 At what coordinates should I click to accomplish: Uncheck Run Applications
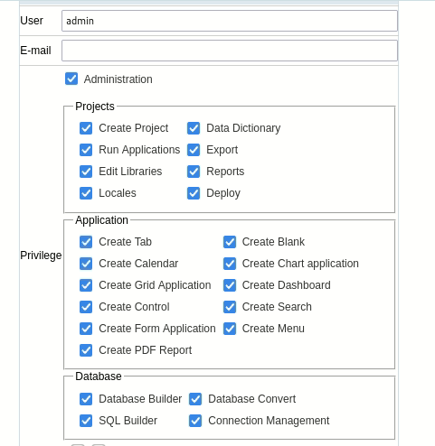click(x=86, y=150)
